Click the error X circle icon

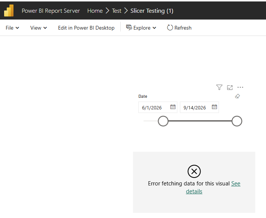click(x=194, y=171)
